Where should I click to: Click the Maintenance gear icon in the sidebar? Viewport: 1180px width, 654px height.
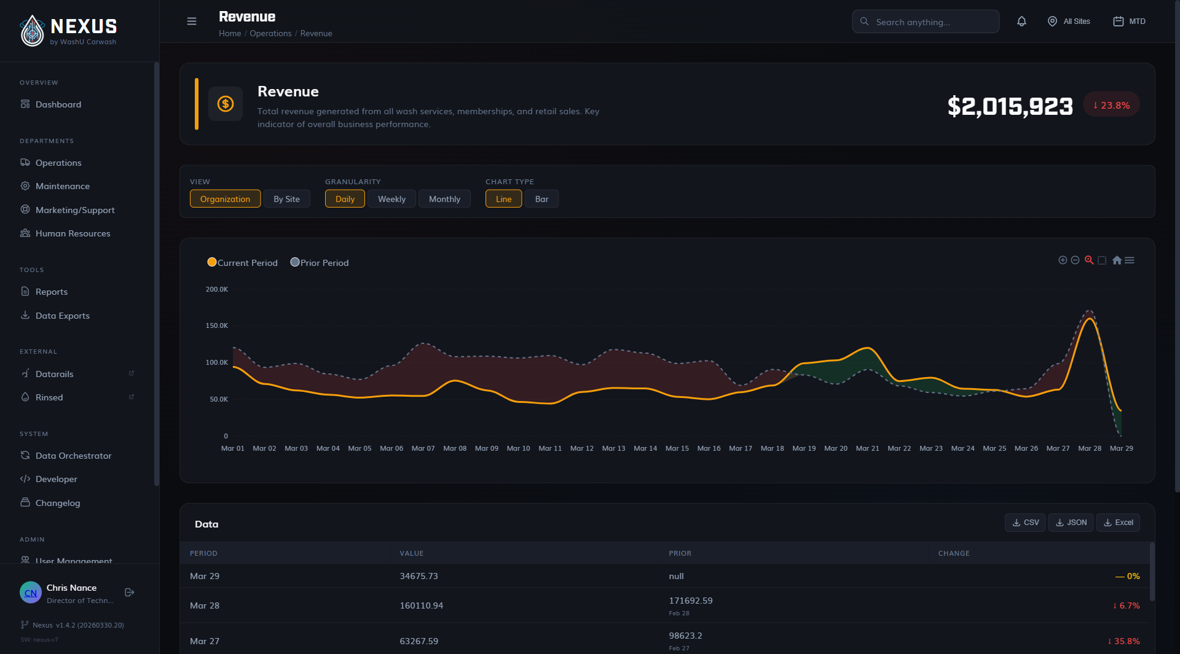25,186
